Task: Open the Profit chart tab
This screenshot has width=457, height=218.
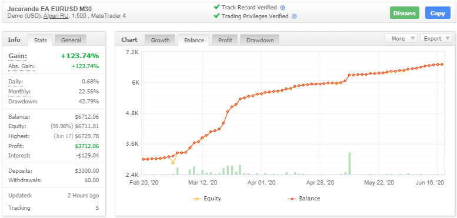Action: point(225,40)
